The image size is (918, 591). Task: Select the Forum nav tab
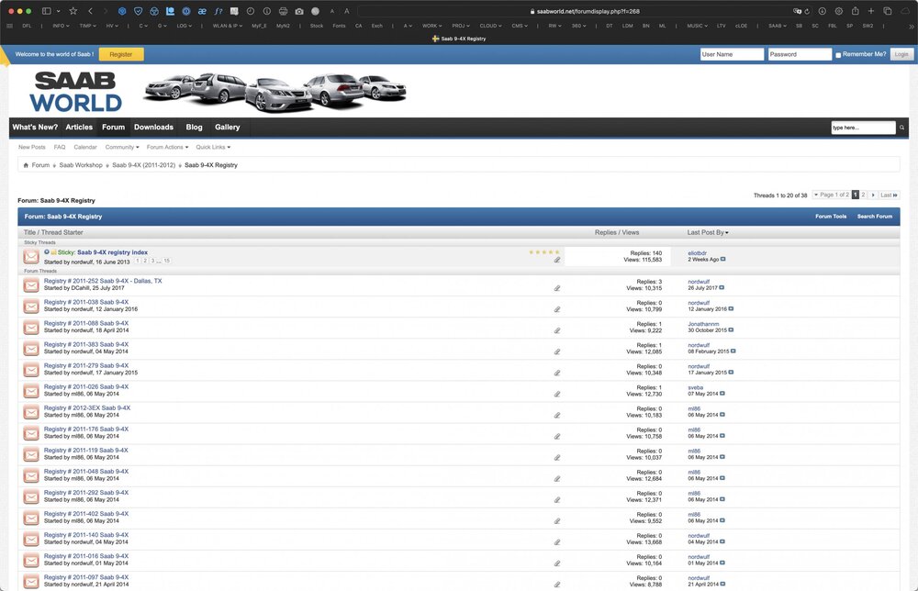click(x=113, y=127)
